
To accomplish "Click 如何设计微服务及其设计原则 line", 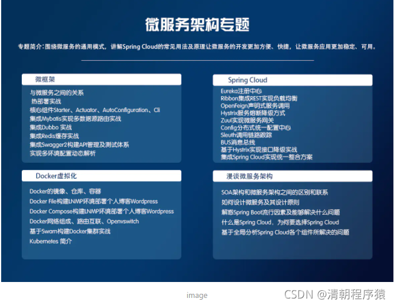I will (x=260, y=202).
